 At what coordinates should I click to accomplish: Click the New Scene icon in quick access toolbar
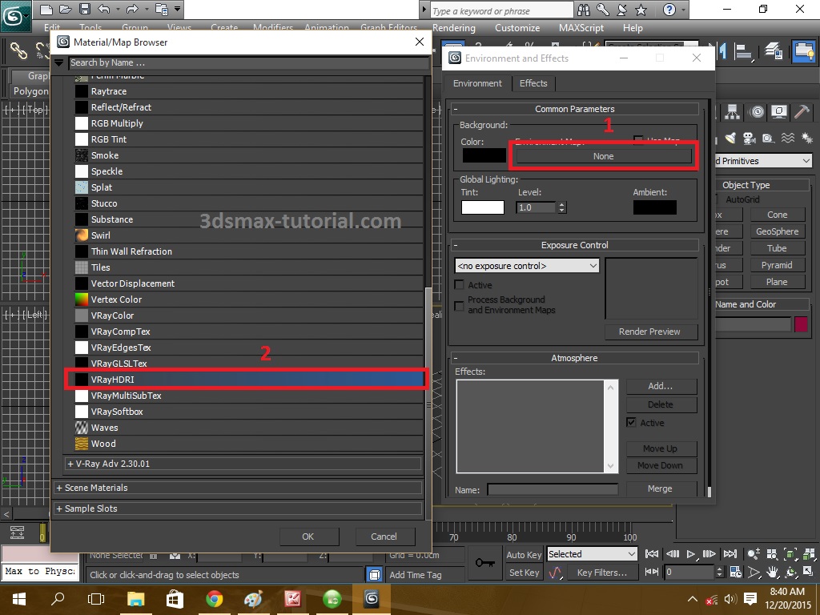[46, 10]
